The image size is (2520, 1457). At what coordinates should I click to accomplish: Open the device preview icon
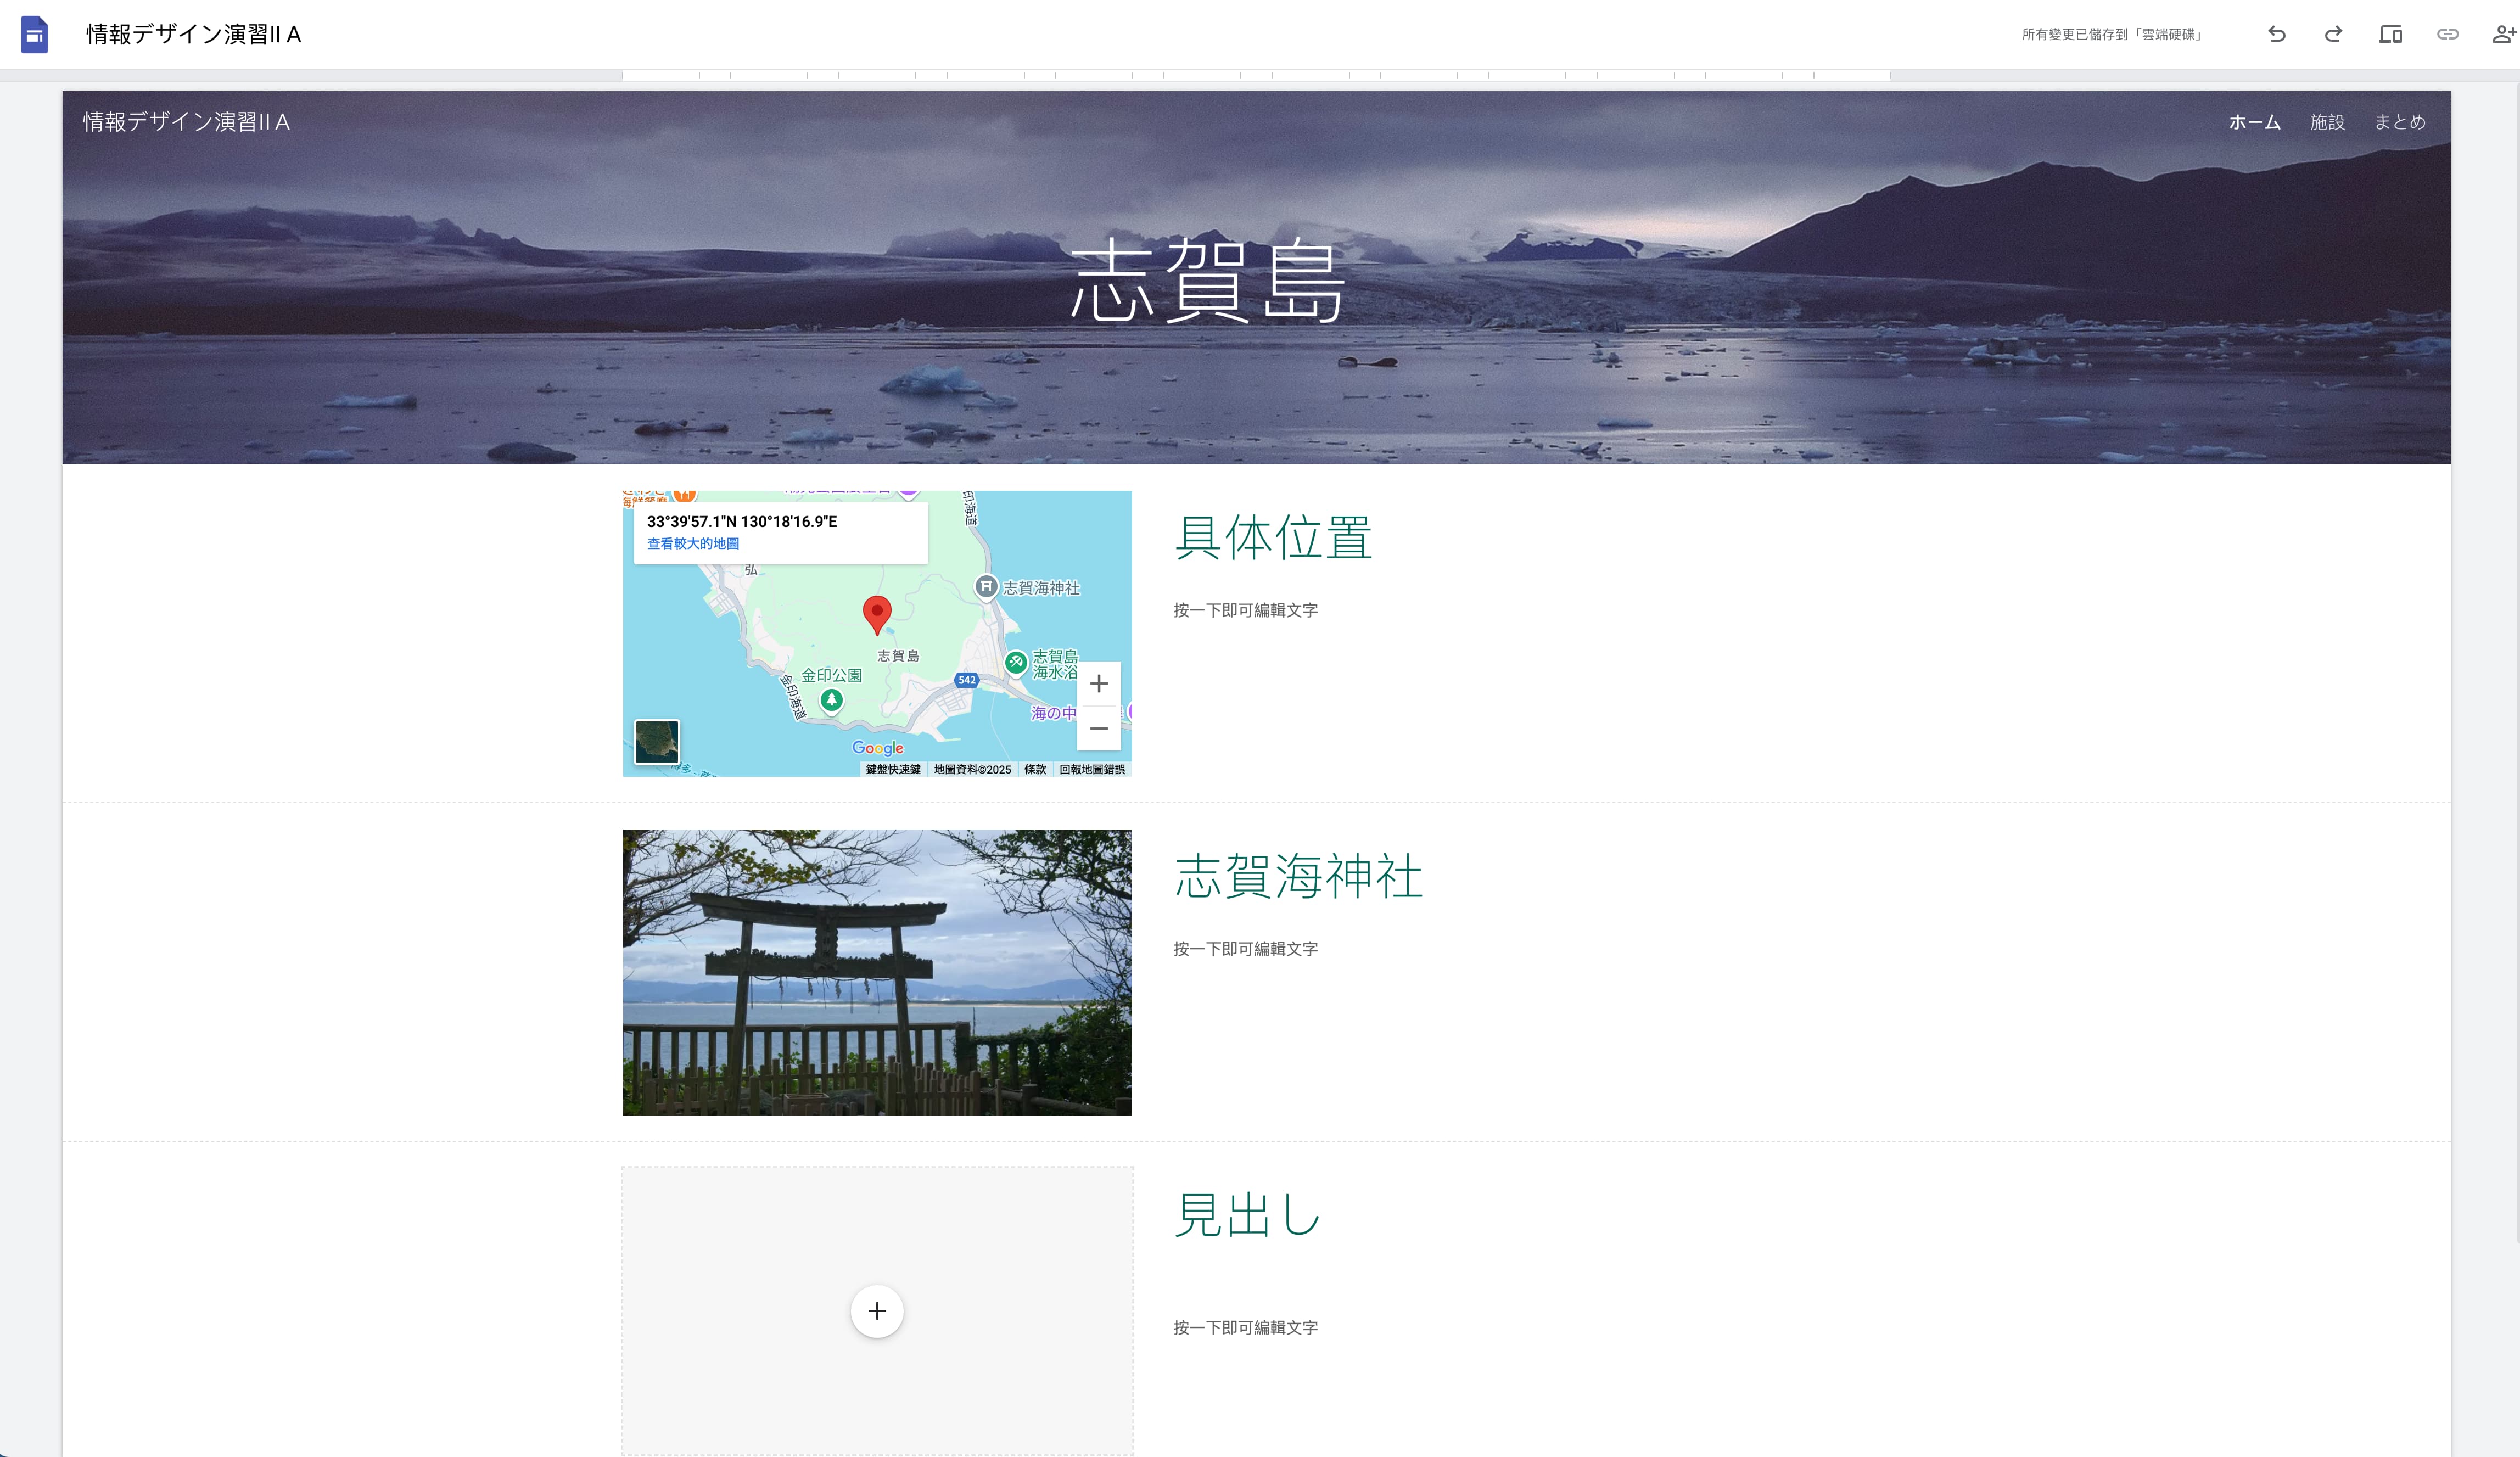tap(2390, 34)
